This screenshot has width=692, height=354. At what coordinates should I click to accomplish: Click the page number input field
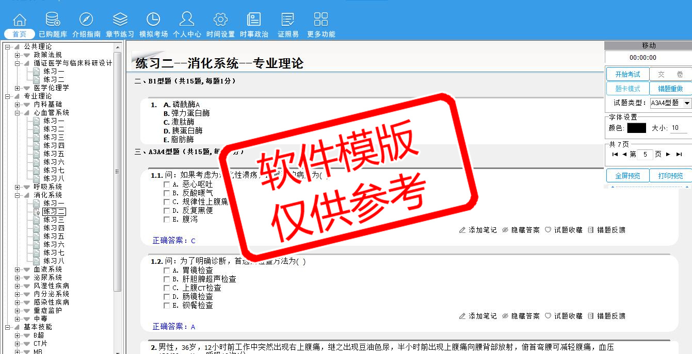(645, 154)
